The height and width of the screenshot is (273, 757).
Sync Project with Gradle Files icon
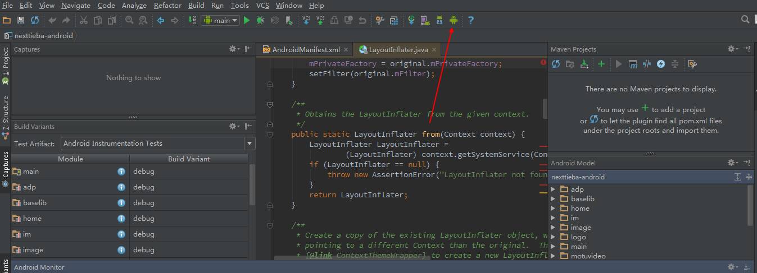pos(411,20)
